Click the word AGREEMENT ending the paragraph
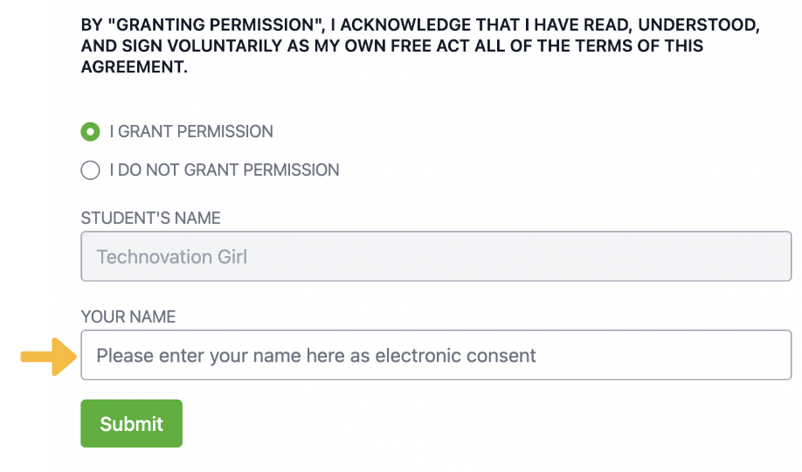Screen dimensions: 802x472 coord(133,66)
